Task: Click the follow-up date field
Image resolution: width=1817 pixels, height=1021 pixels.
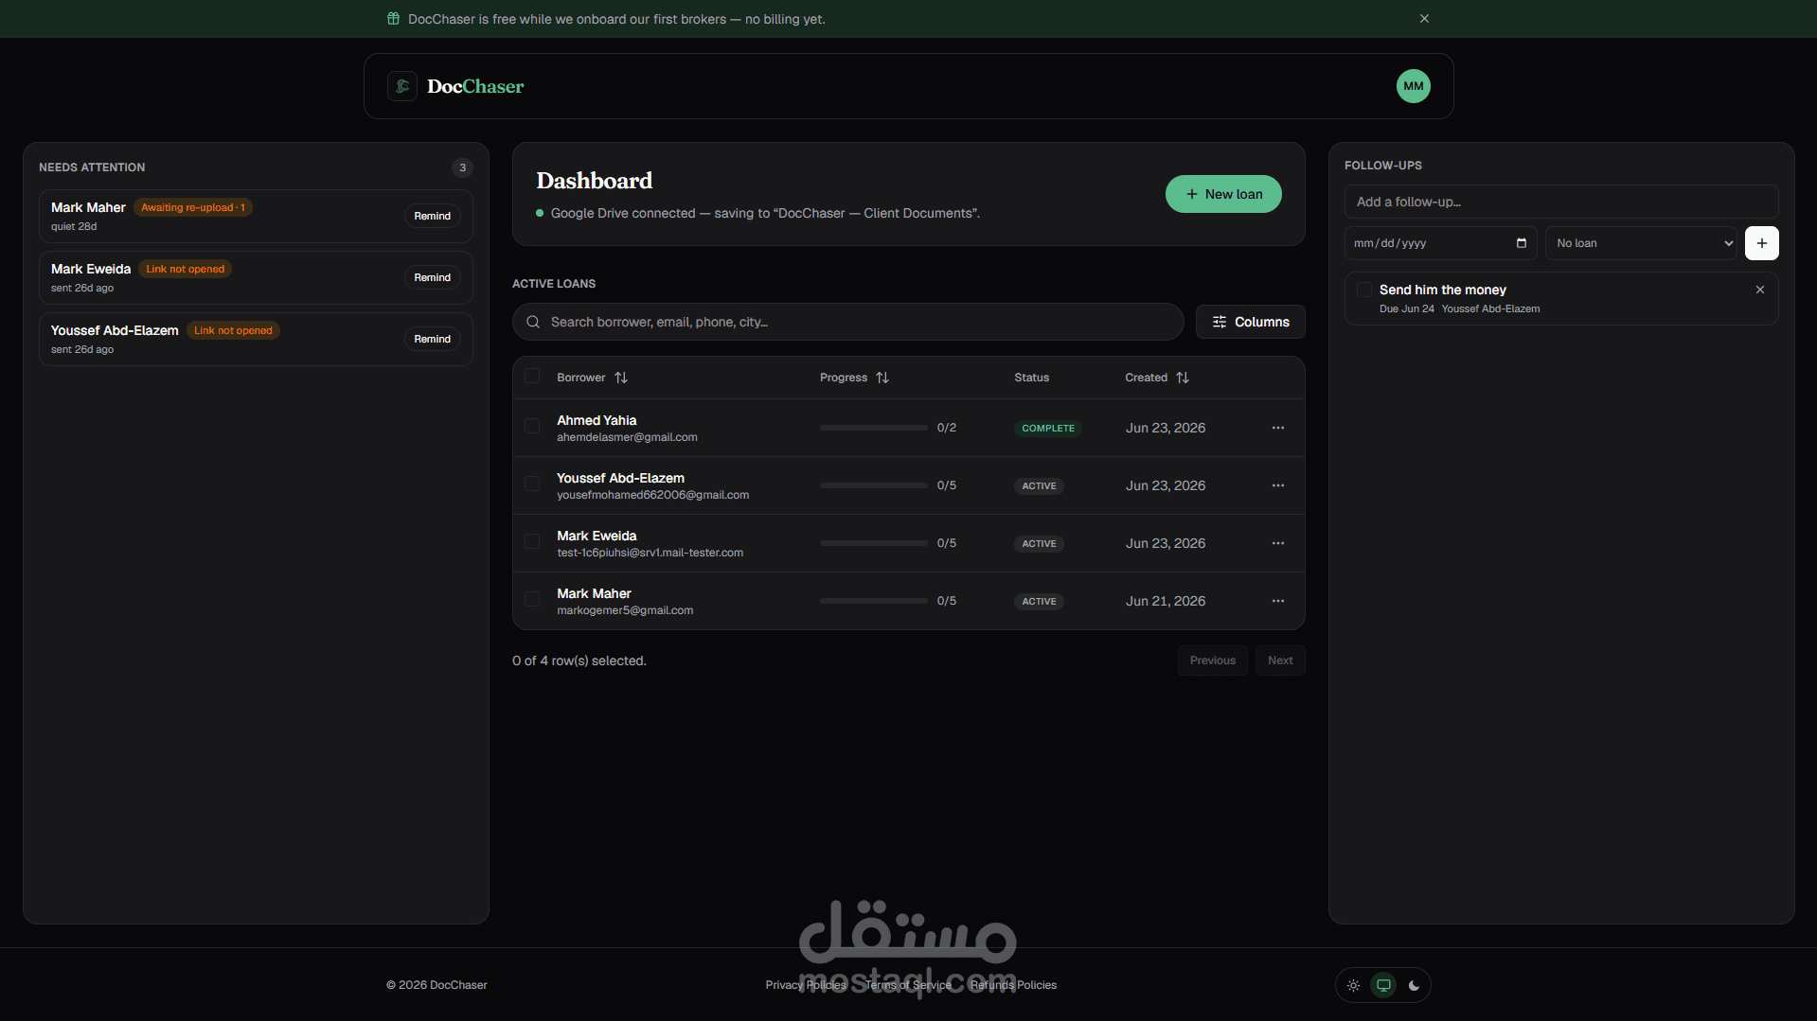Action: pyautogui.click(x=1441, y=243)
